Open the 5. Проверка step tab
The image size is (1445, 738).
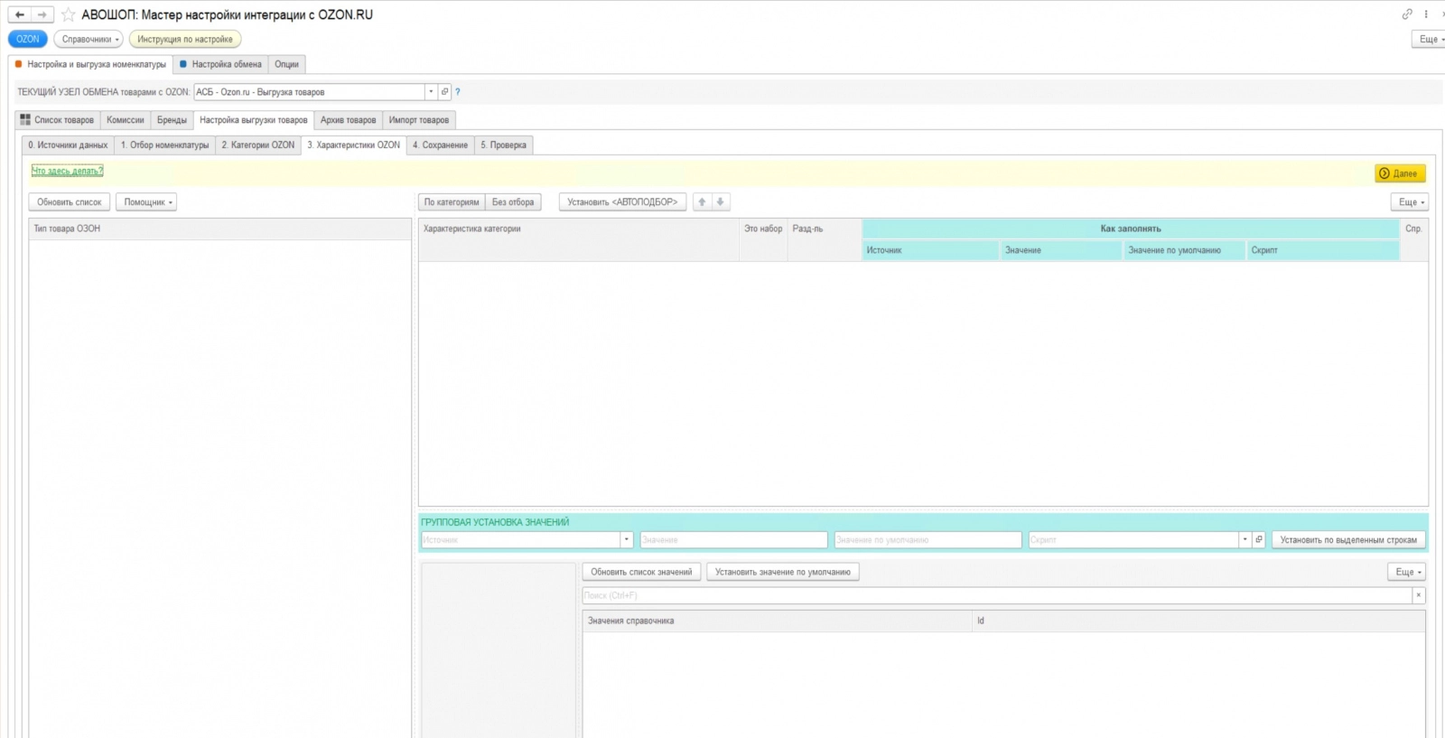[x=504, y=145]
